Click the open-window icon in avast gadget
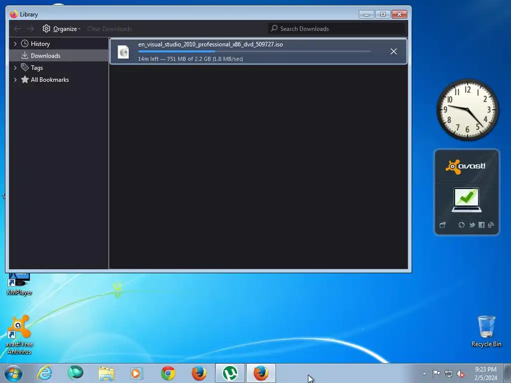The height and width of the screenshot is (383, 511). (x=443, y=225)
